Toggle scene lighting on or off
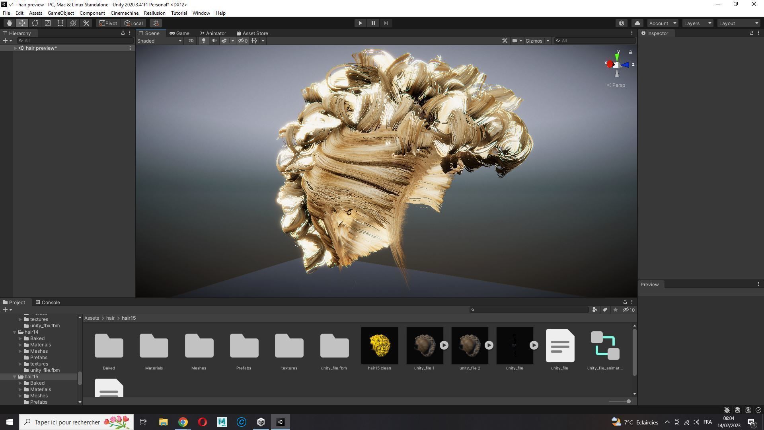 coord(204,41)
